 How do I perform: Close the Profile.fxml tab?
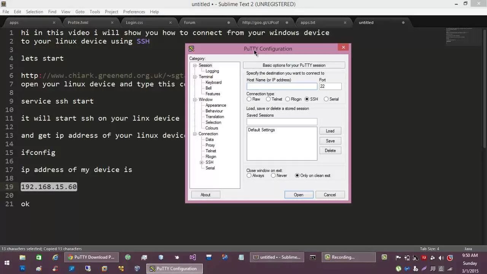pos(112,22)
